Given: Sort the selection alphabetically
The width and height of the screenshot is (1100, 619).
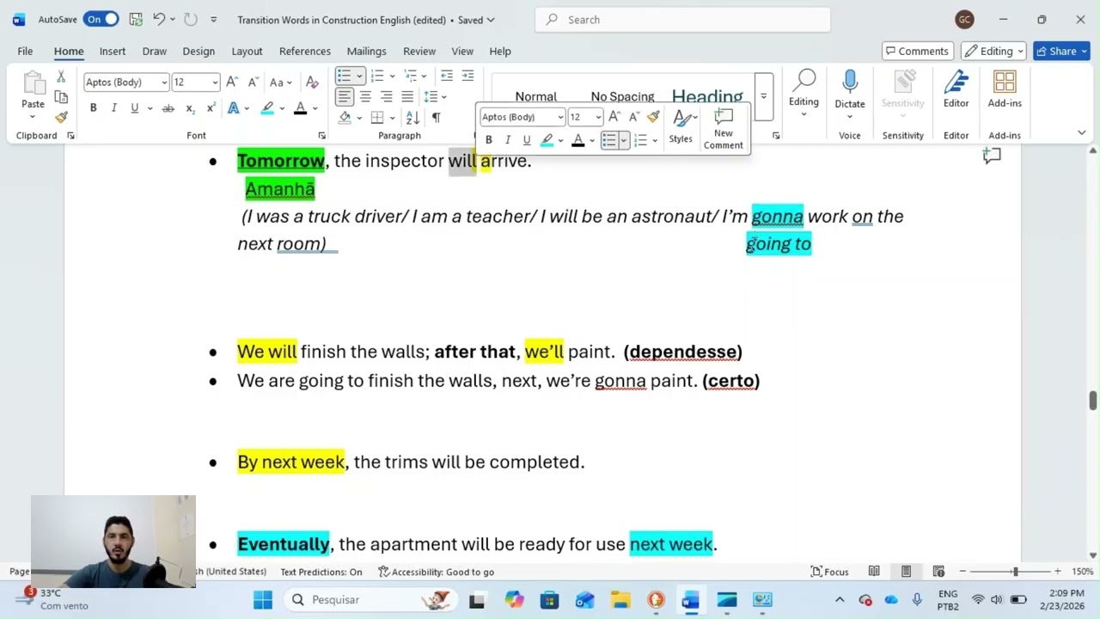Looking at the screenshot, I should pyautogui.click(x=412, y=117).
